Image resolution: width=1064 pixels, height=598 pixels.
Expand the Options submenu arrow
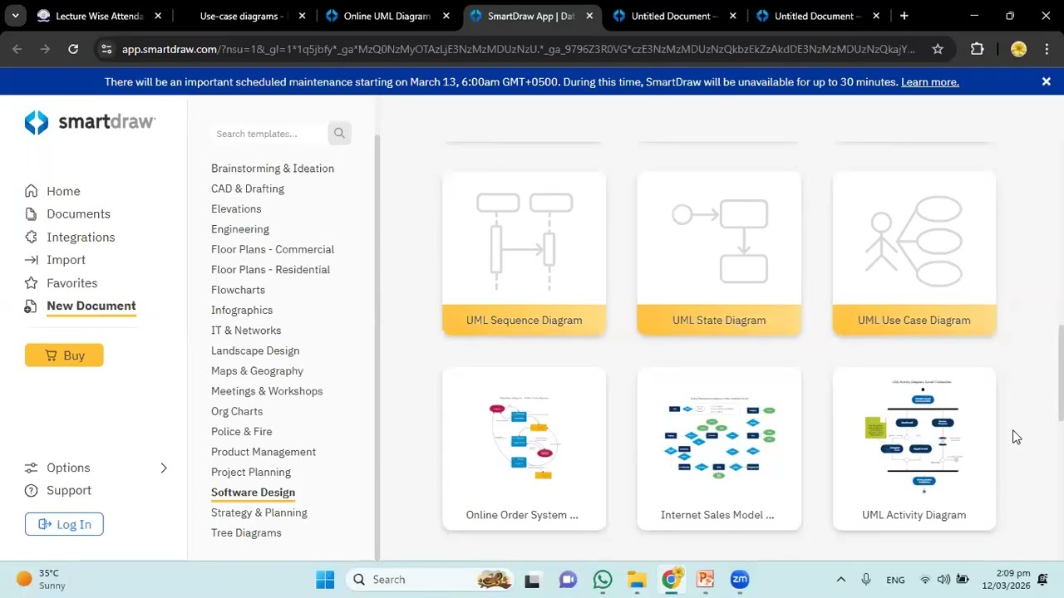[x=164, y=468]
